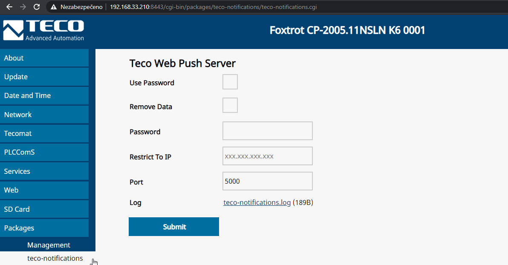Click into the Password field
Screen dimensions: 508x265
pos(267,131)
